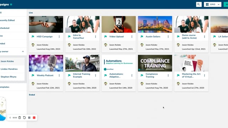Click the flag icon on HSD Campaign
This screenshot has height=128, width=228.
coord(33,37)
